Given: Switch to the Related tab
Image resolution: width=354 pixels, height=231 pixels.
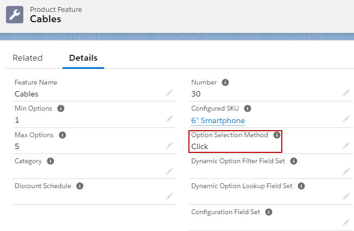Looking at the screenshot, I should pos(28,58).
